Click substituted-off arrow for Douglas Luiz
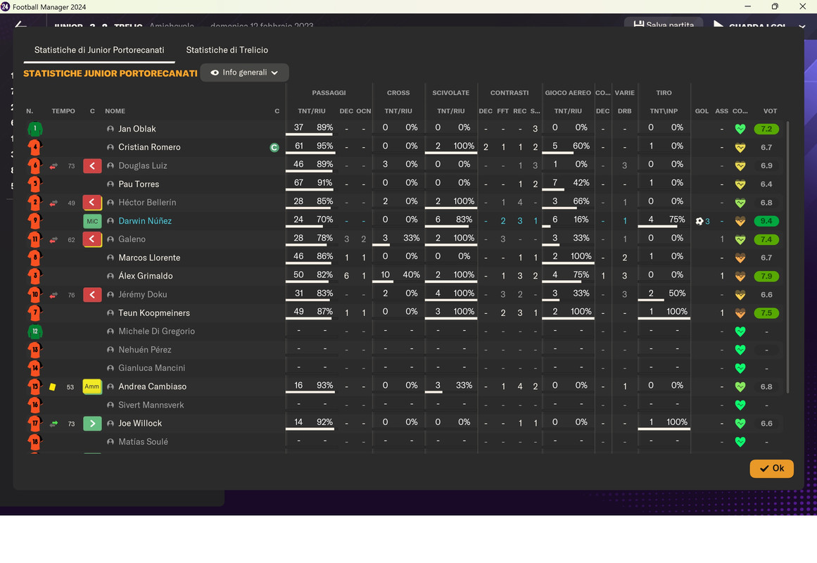817x563 pixels. point(92,166)
